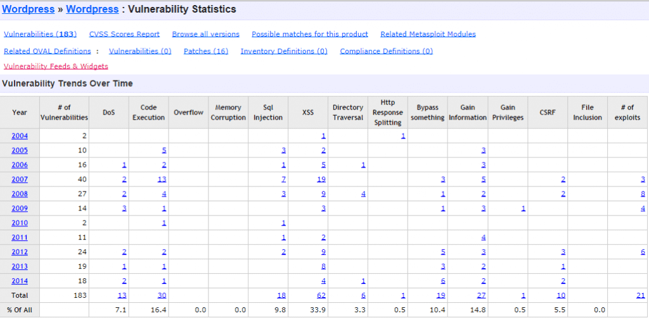
Task: Click the 13 Code Execution count for 2007
Action: point(162,180)
